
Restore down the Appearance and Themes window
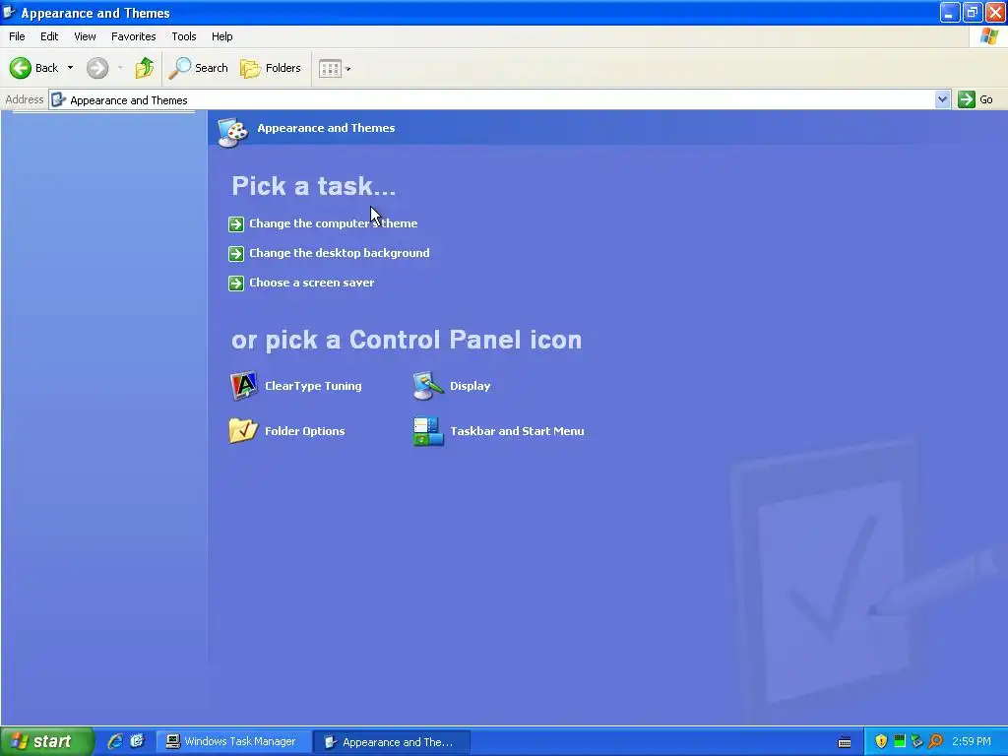point(973,12)
